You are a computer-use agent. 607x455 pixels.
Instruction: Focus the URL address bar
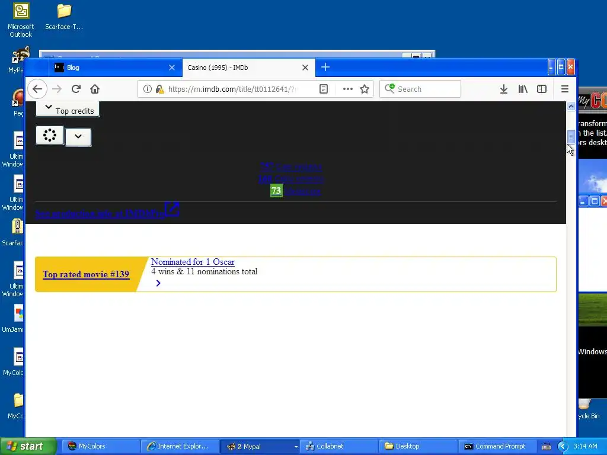[x=232, y=89]
